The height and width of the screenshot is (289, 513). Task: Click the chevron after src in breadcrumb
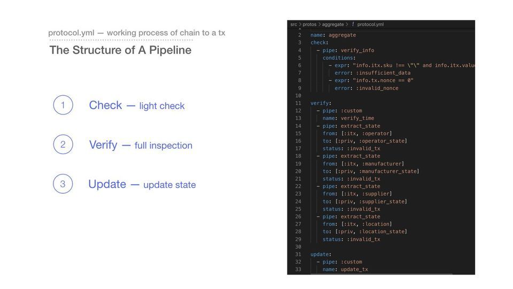coord(300,25)
